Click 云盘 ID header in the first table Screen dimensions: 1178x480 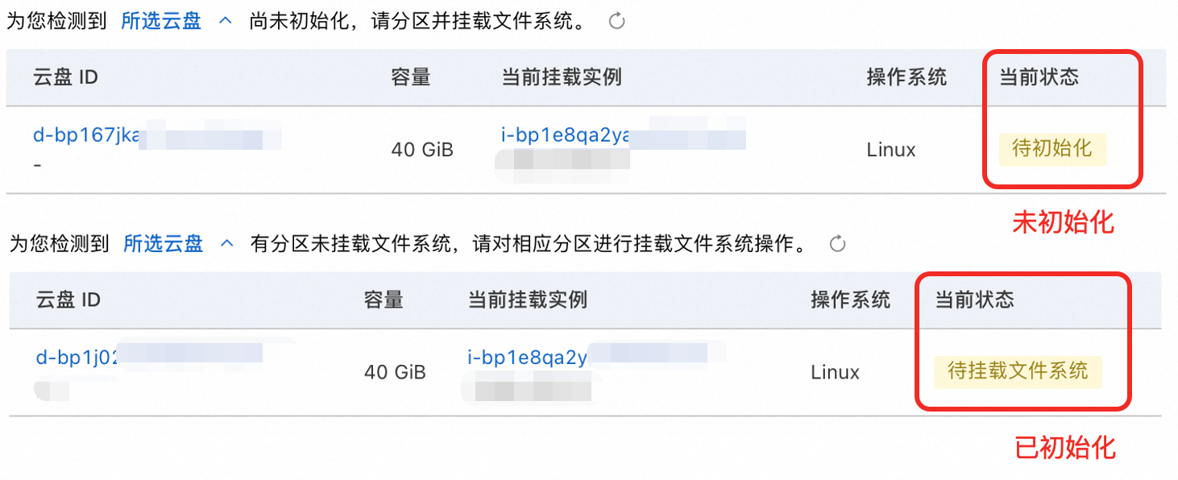click(x=66, y=77)
